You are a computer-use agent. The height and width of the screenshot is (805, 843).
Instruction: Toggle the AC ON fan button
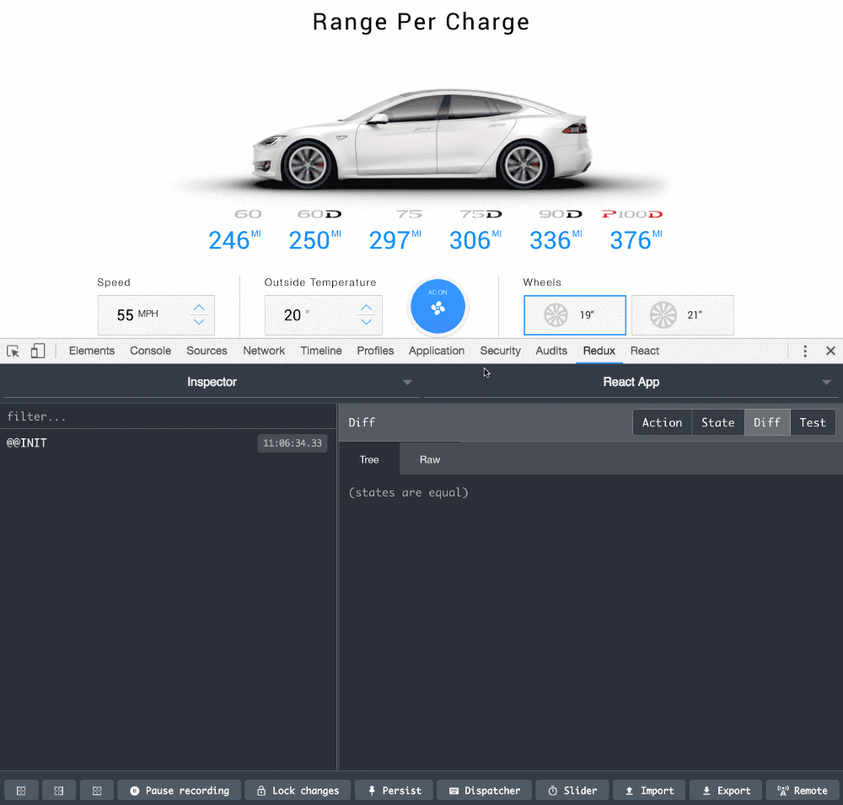(x=438, y=307)
